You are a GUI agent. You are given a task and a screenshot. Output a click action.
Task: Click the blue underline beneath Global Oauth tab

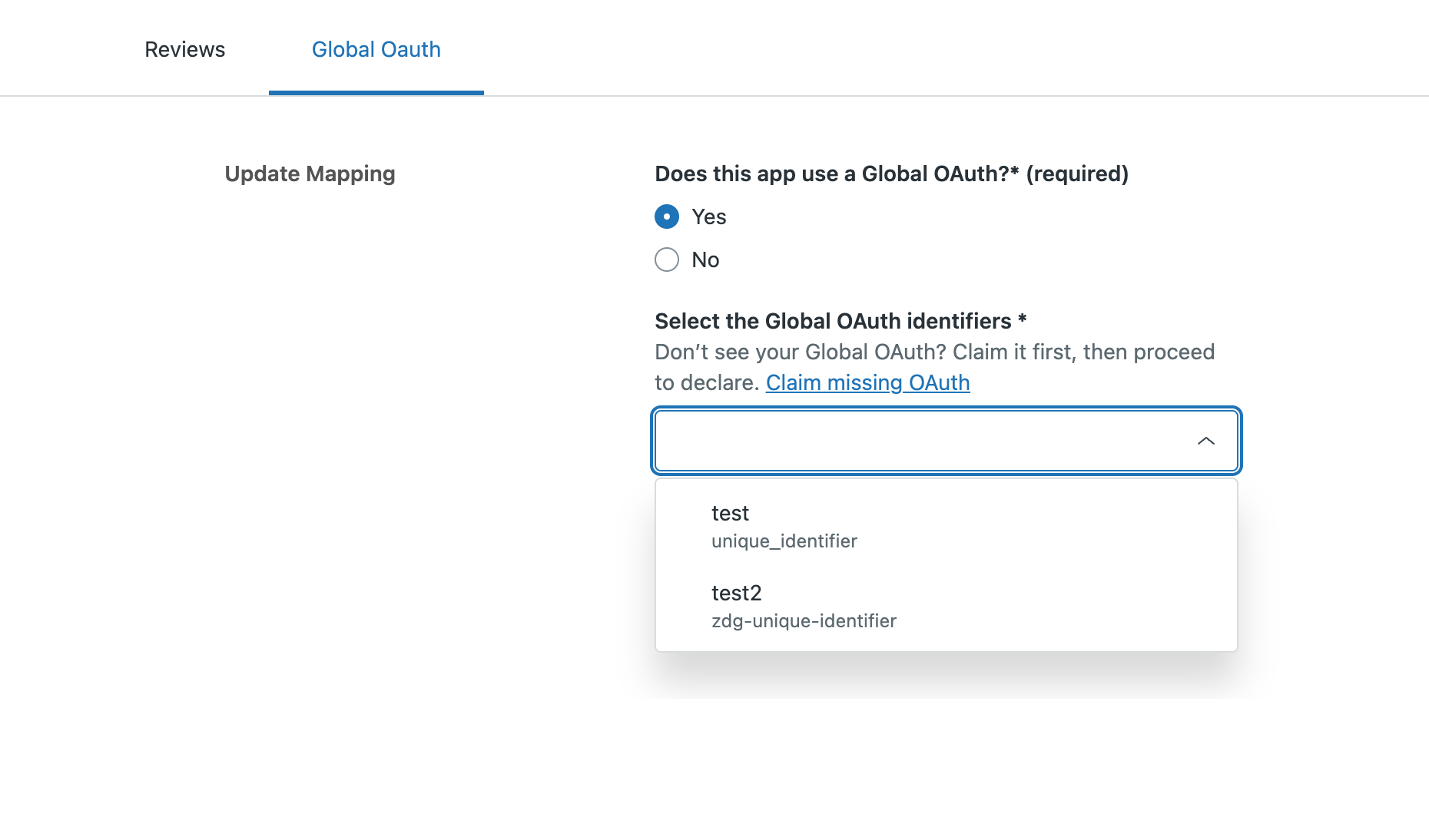[x=376, y=93]
